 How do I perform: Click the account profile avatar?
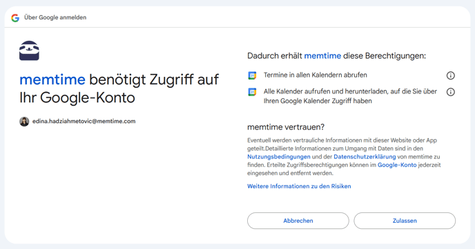tap(24, 122)
